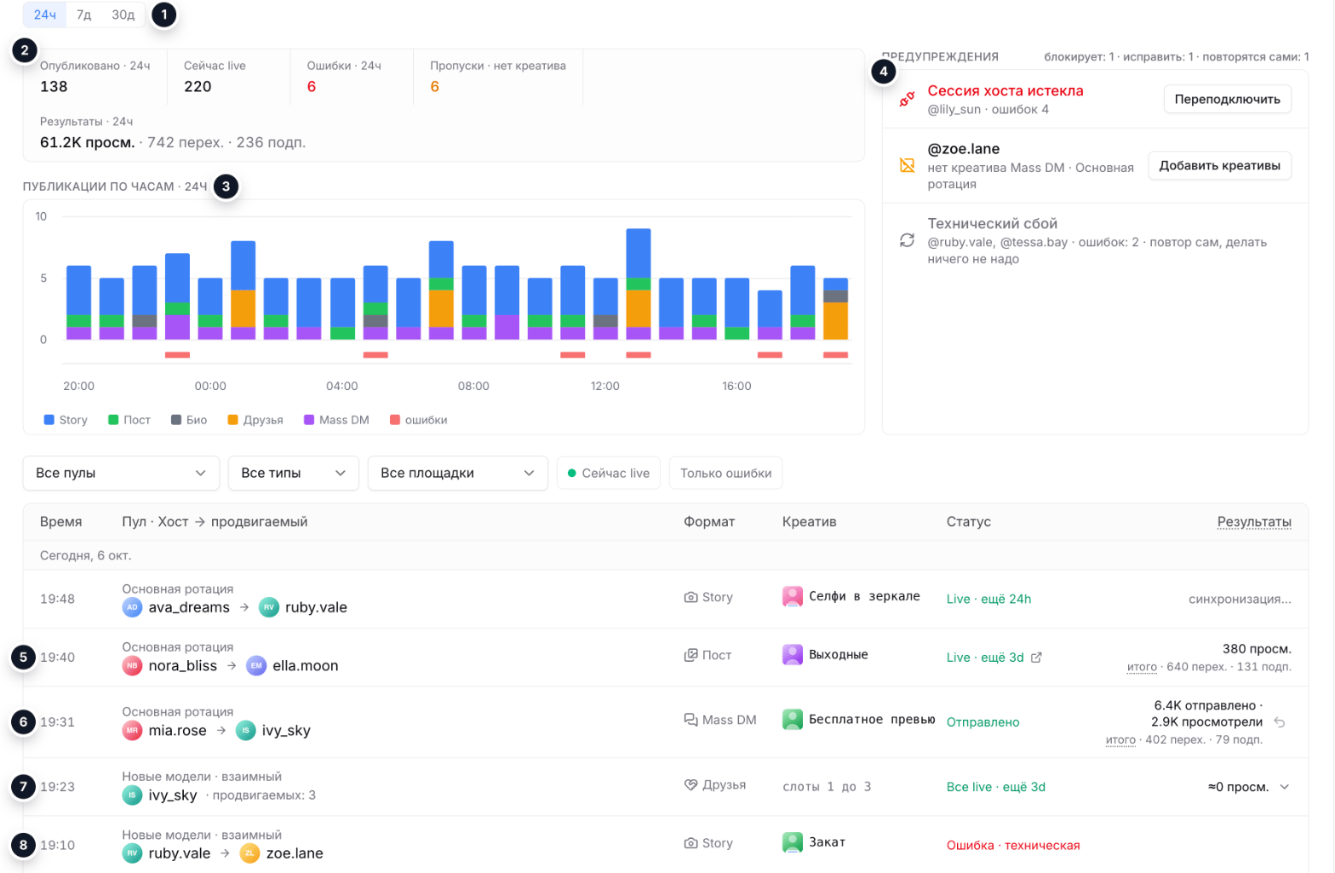Screen dimensions: 1335x873
Task: Click the purple Mass DM legend swatch
Action: pos(309,420)
